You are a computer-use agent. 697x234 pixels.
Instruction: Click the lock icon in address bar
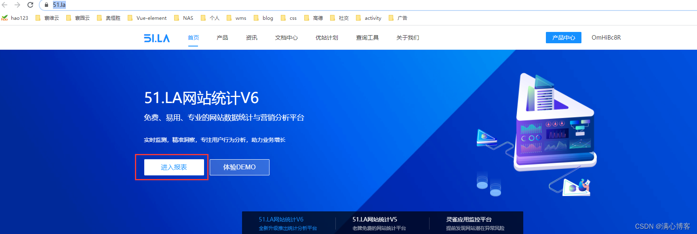46,5
